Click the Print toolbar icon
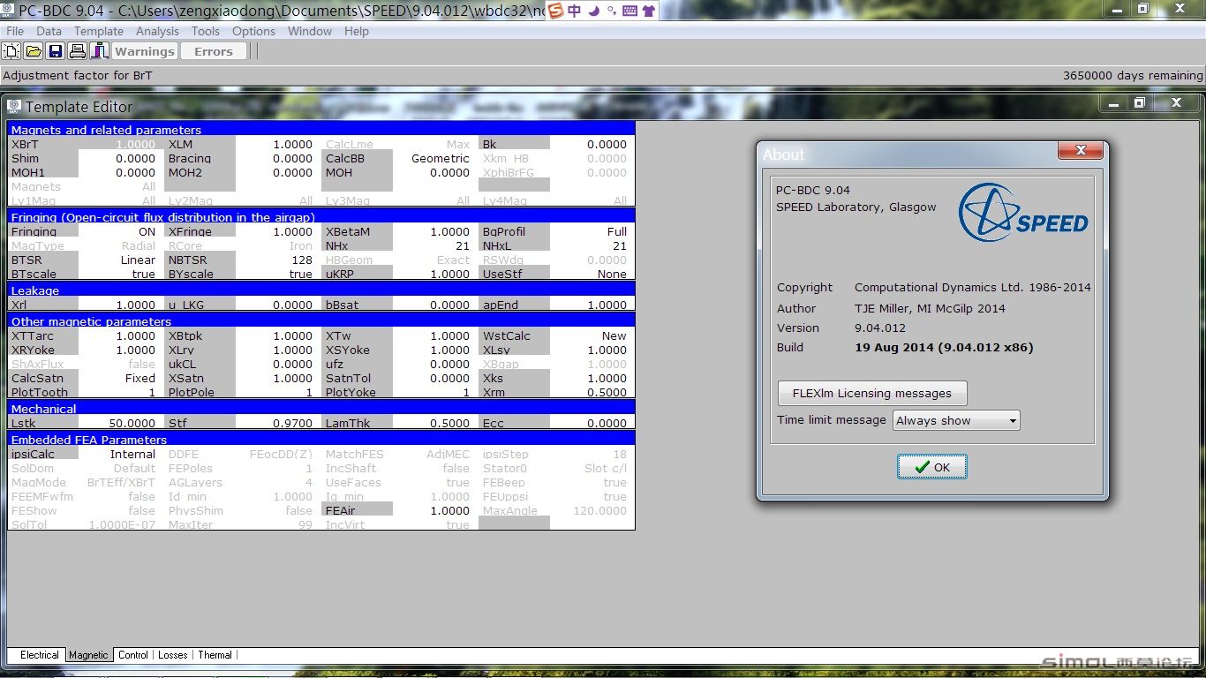The image size is (1206, 678). click(x=78, y=51)
